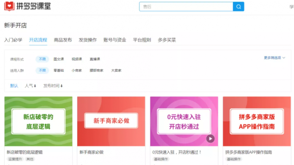
Task: Click the 新手开店 page heading
Action: click(15, 25)
